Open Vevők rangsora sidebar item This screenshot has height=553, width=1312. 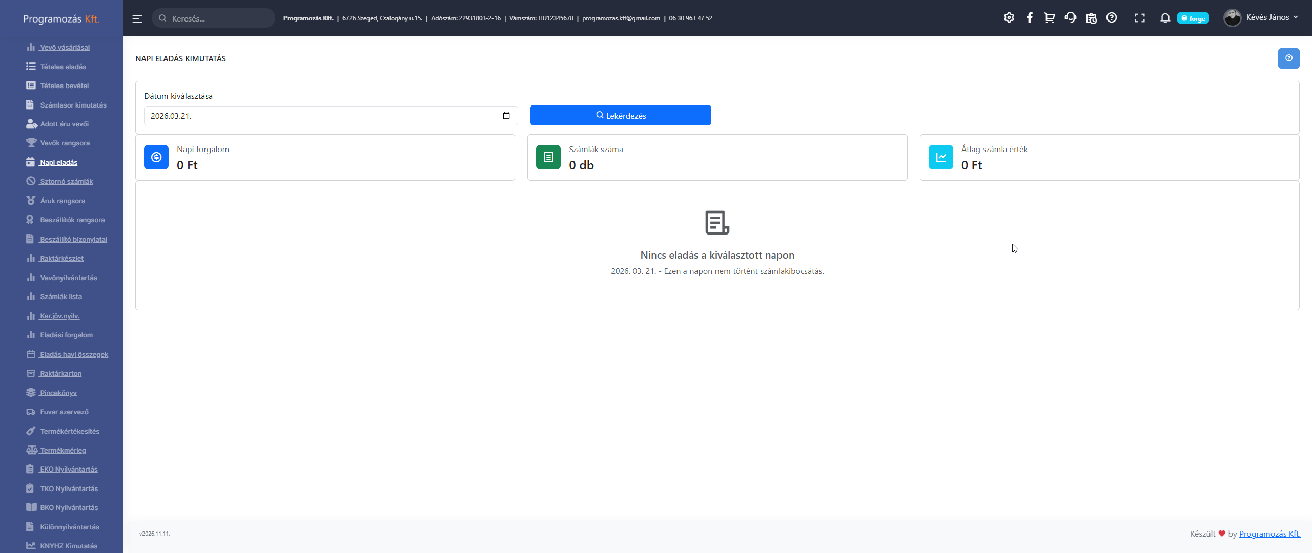pyautogui.click(x=65, y=143)
